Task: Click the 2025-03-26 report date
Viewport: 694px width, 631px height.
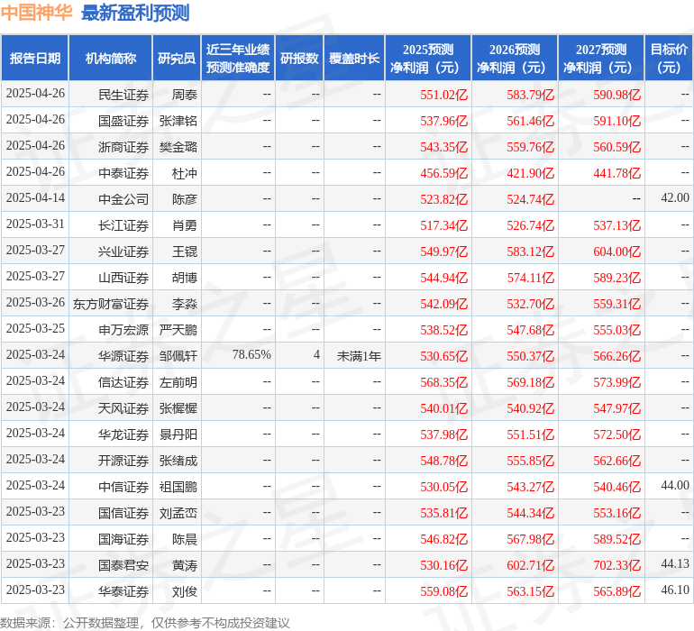Action: point(35,303)
